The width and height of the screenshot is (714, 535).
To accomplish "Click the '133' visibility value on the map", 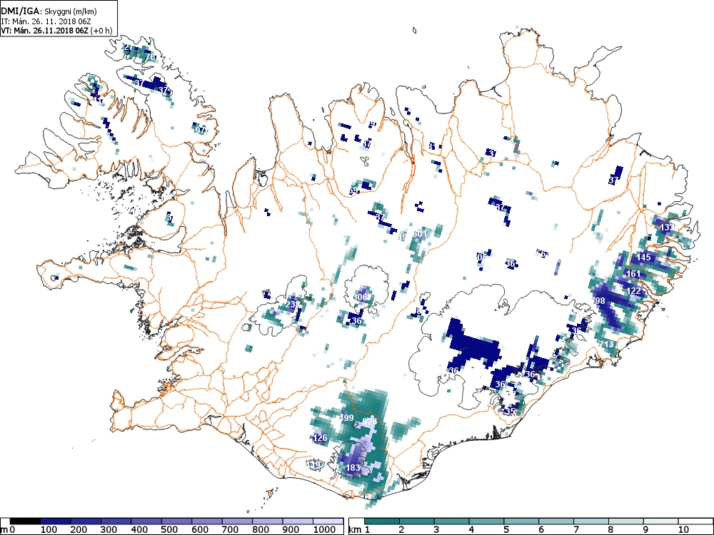I will [666, 227].
